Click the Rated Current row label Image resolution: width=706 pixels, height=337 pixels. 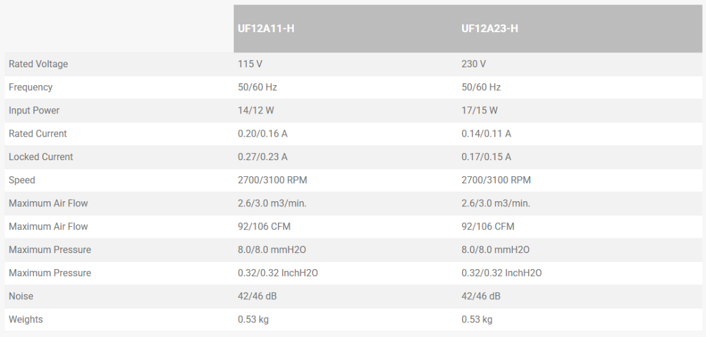pos(38,134)
